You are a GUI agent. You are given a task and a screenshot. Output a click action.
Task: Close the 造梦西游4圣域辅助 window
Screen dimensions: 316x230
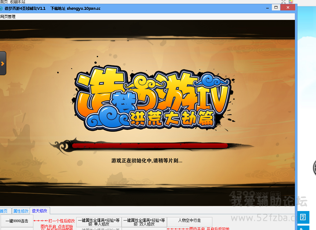(288, 8)
